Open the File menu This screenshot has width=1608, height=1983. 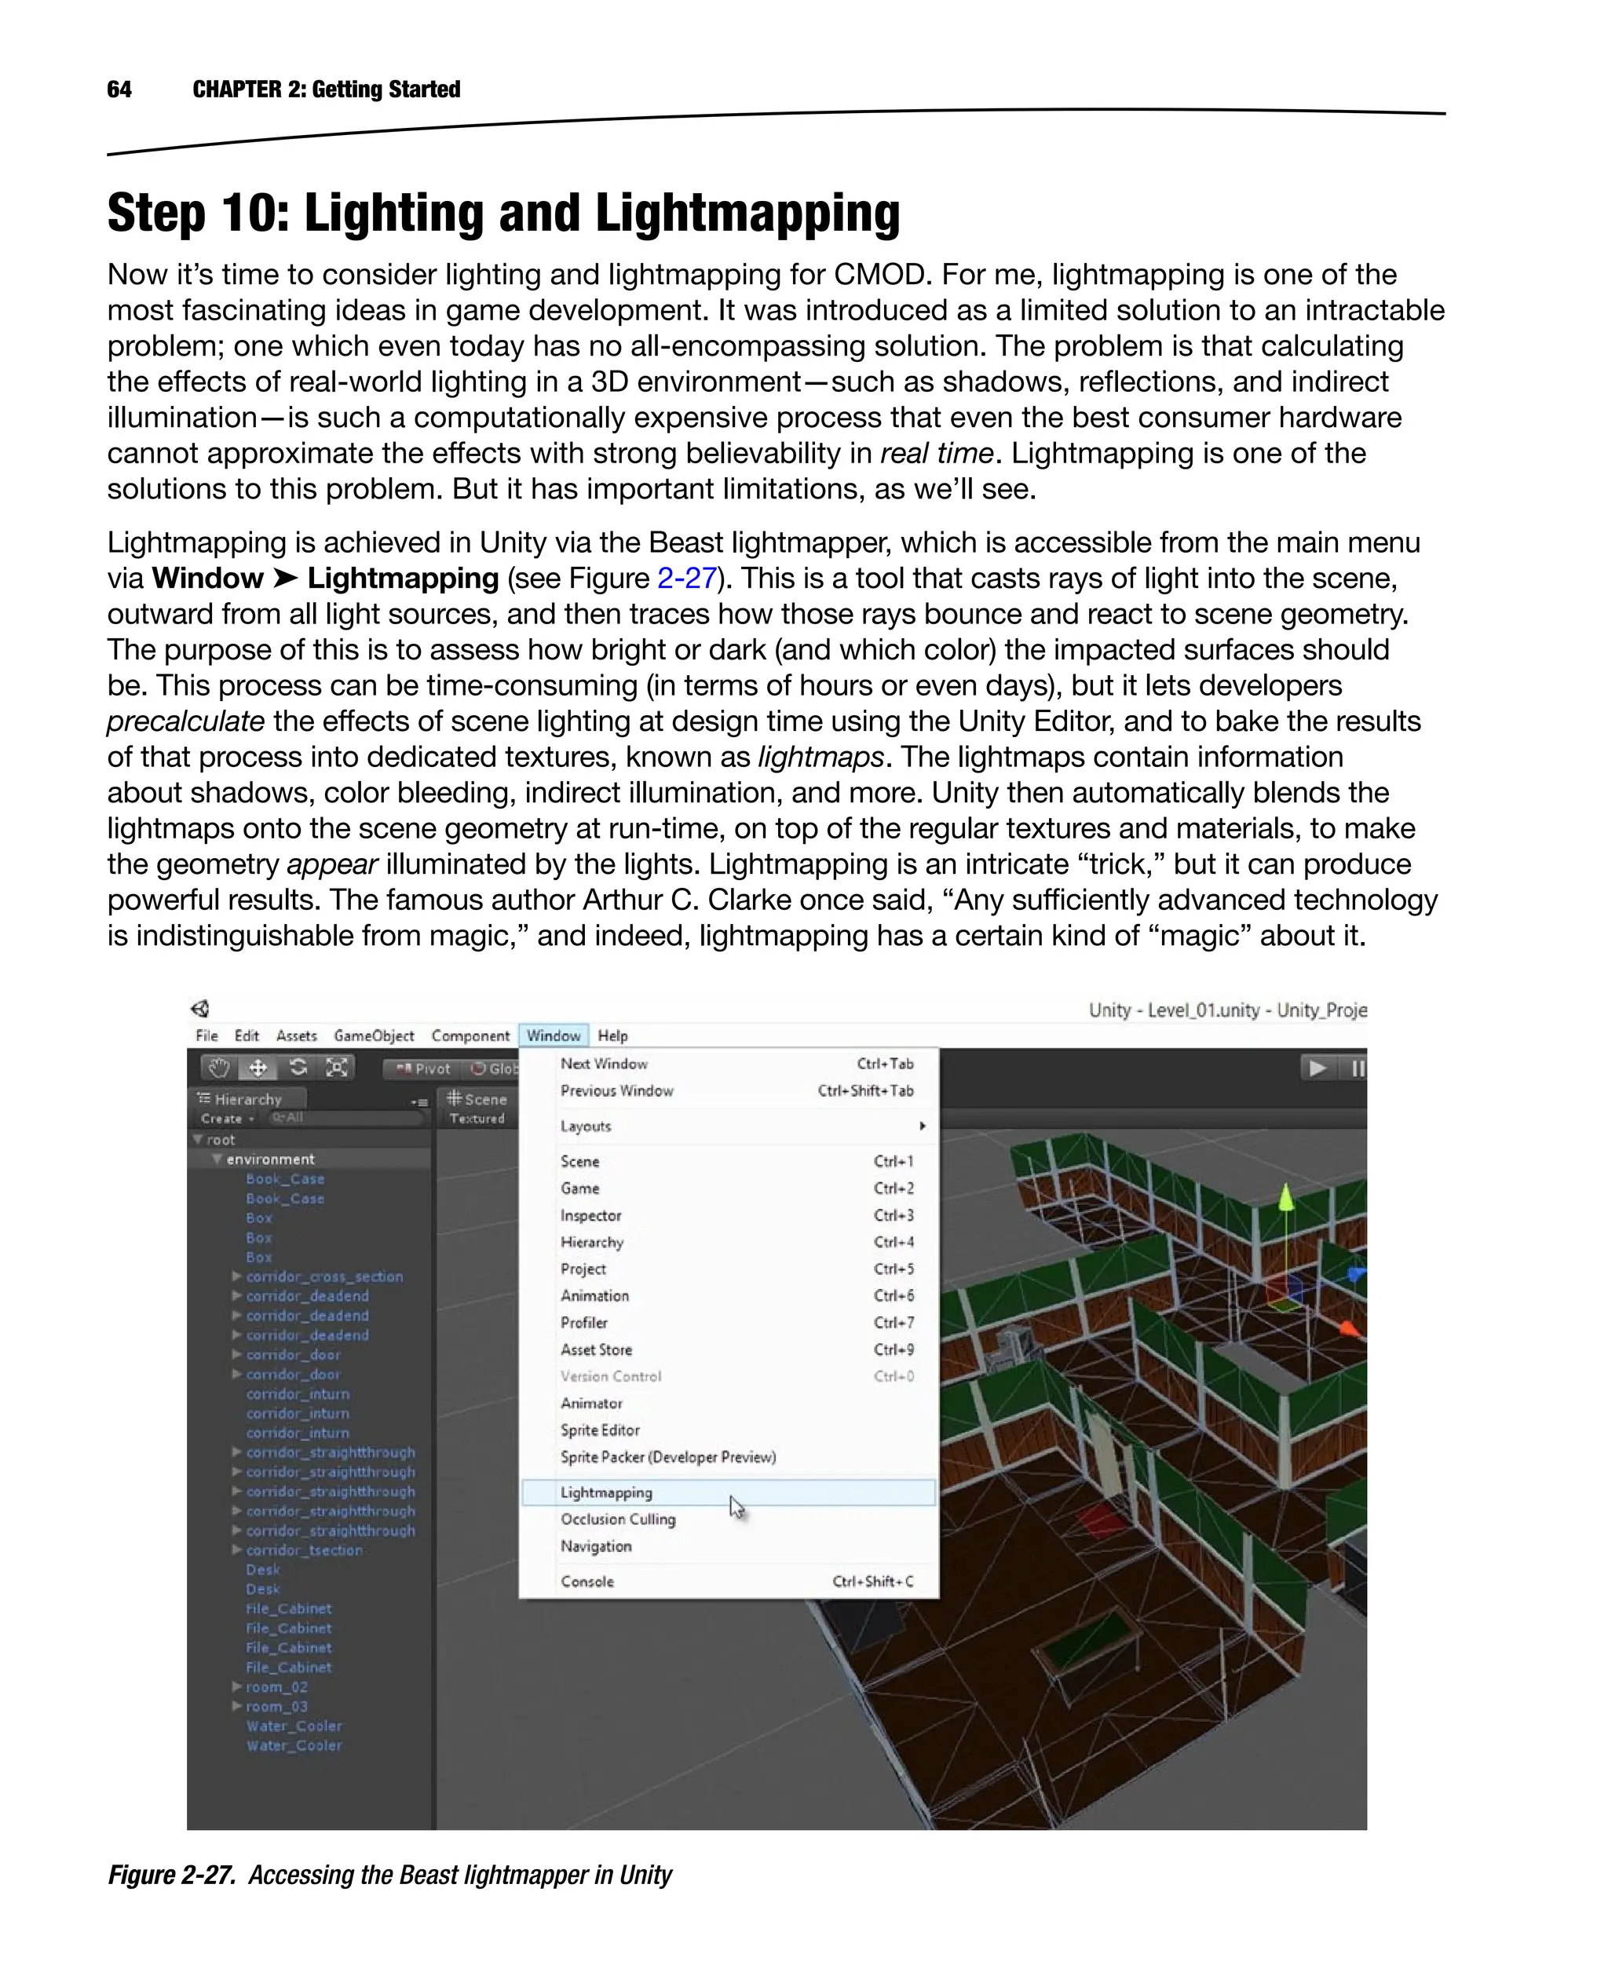pos(206,1035)
